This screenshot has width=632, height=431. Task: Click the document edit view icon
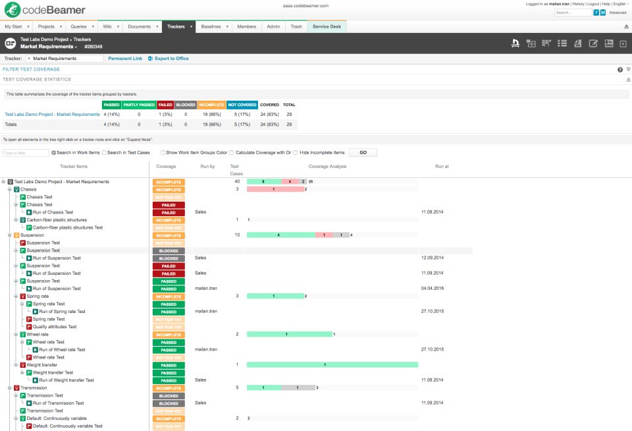593,43
